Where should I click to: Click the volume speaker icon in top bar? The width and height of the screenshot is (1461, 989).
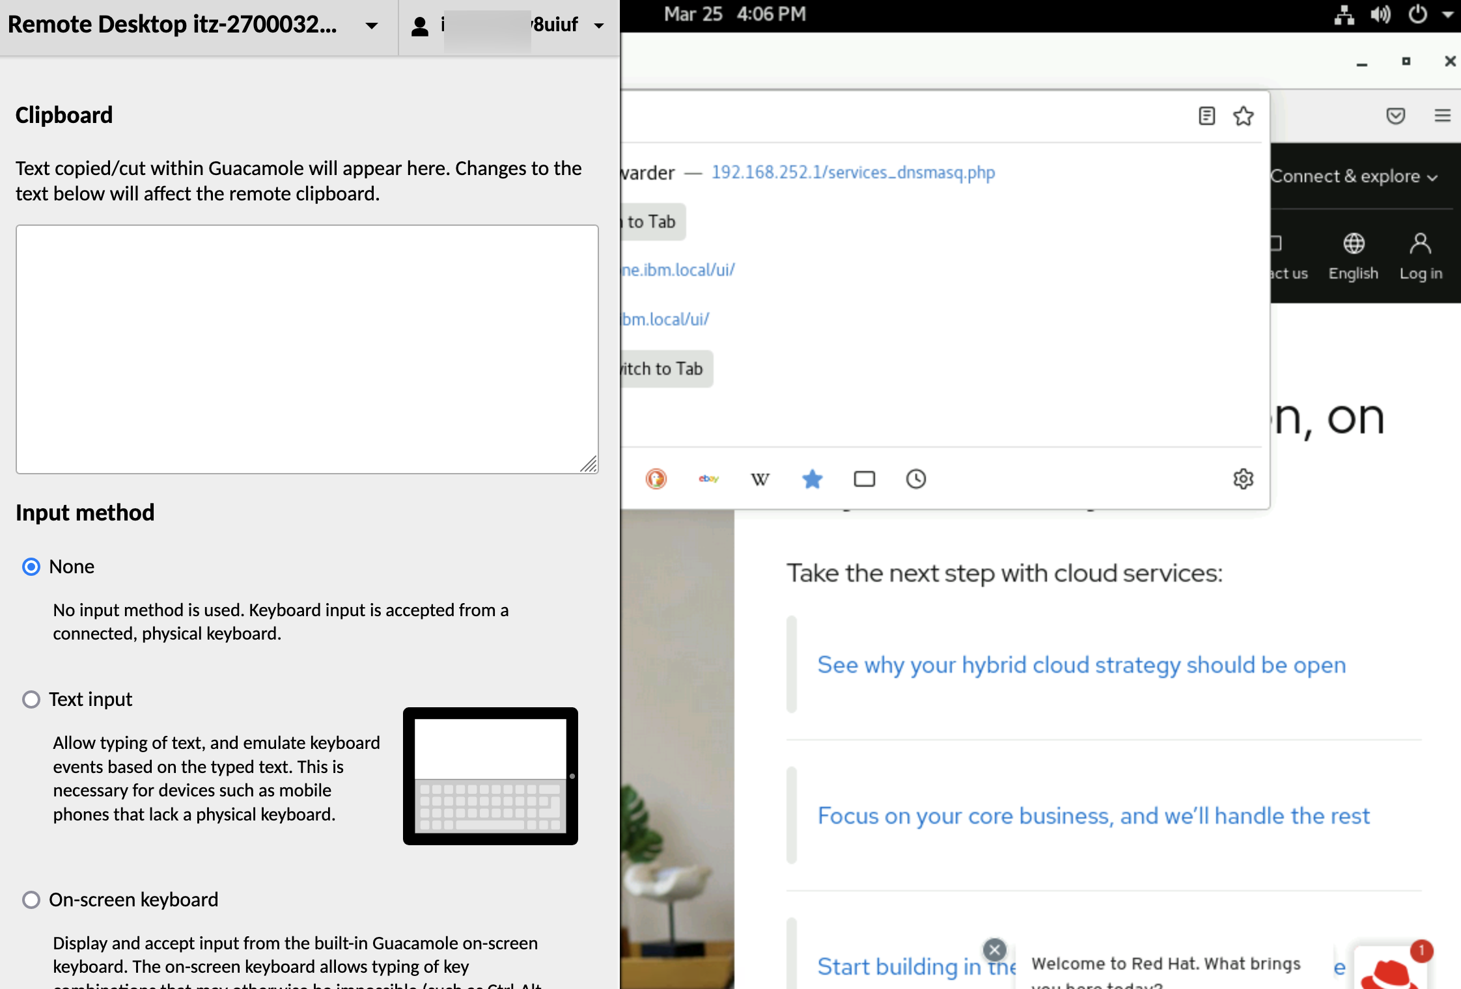click(1380, 14)
